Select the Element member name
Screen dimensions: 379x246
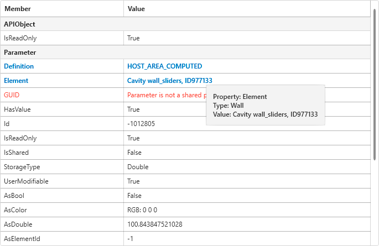pyautogui.click(x=16, y=81)
